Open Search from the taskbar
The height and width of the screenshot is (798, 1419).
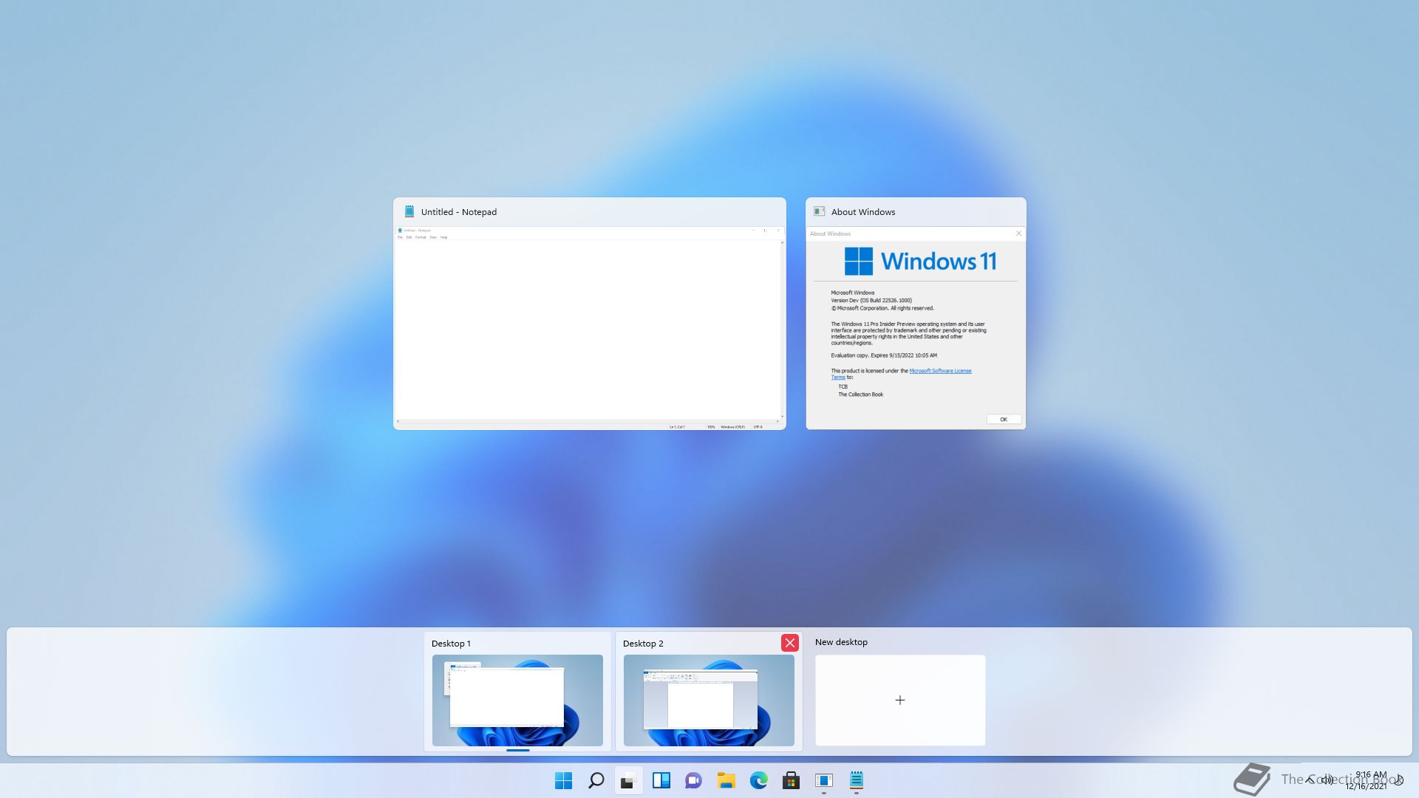(596, 780)
